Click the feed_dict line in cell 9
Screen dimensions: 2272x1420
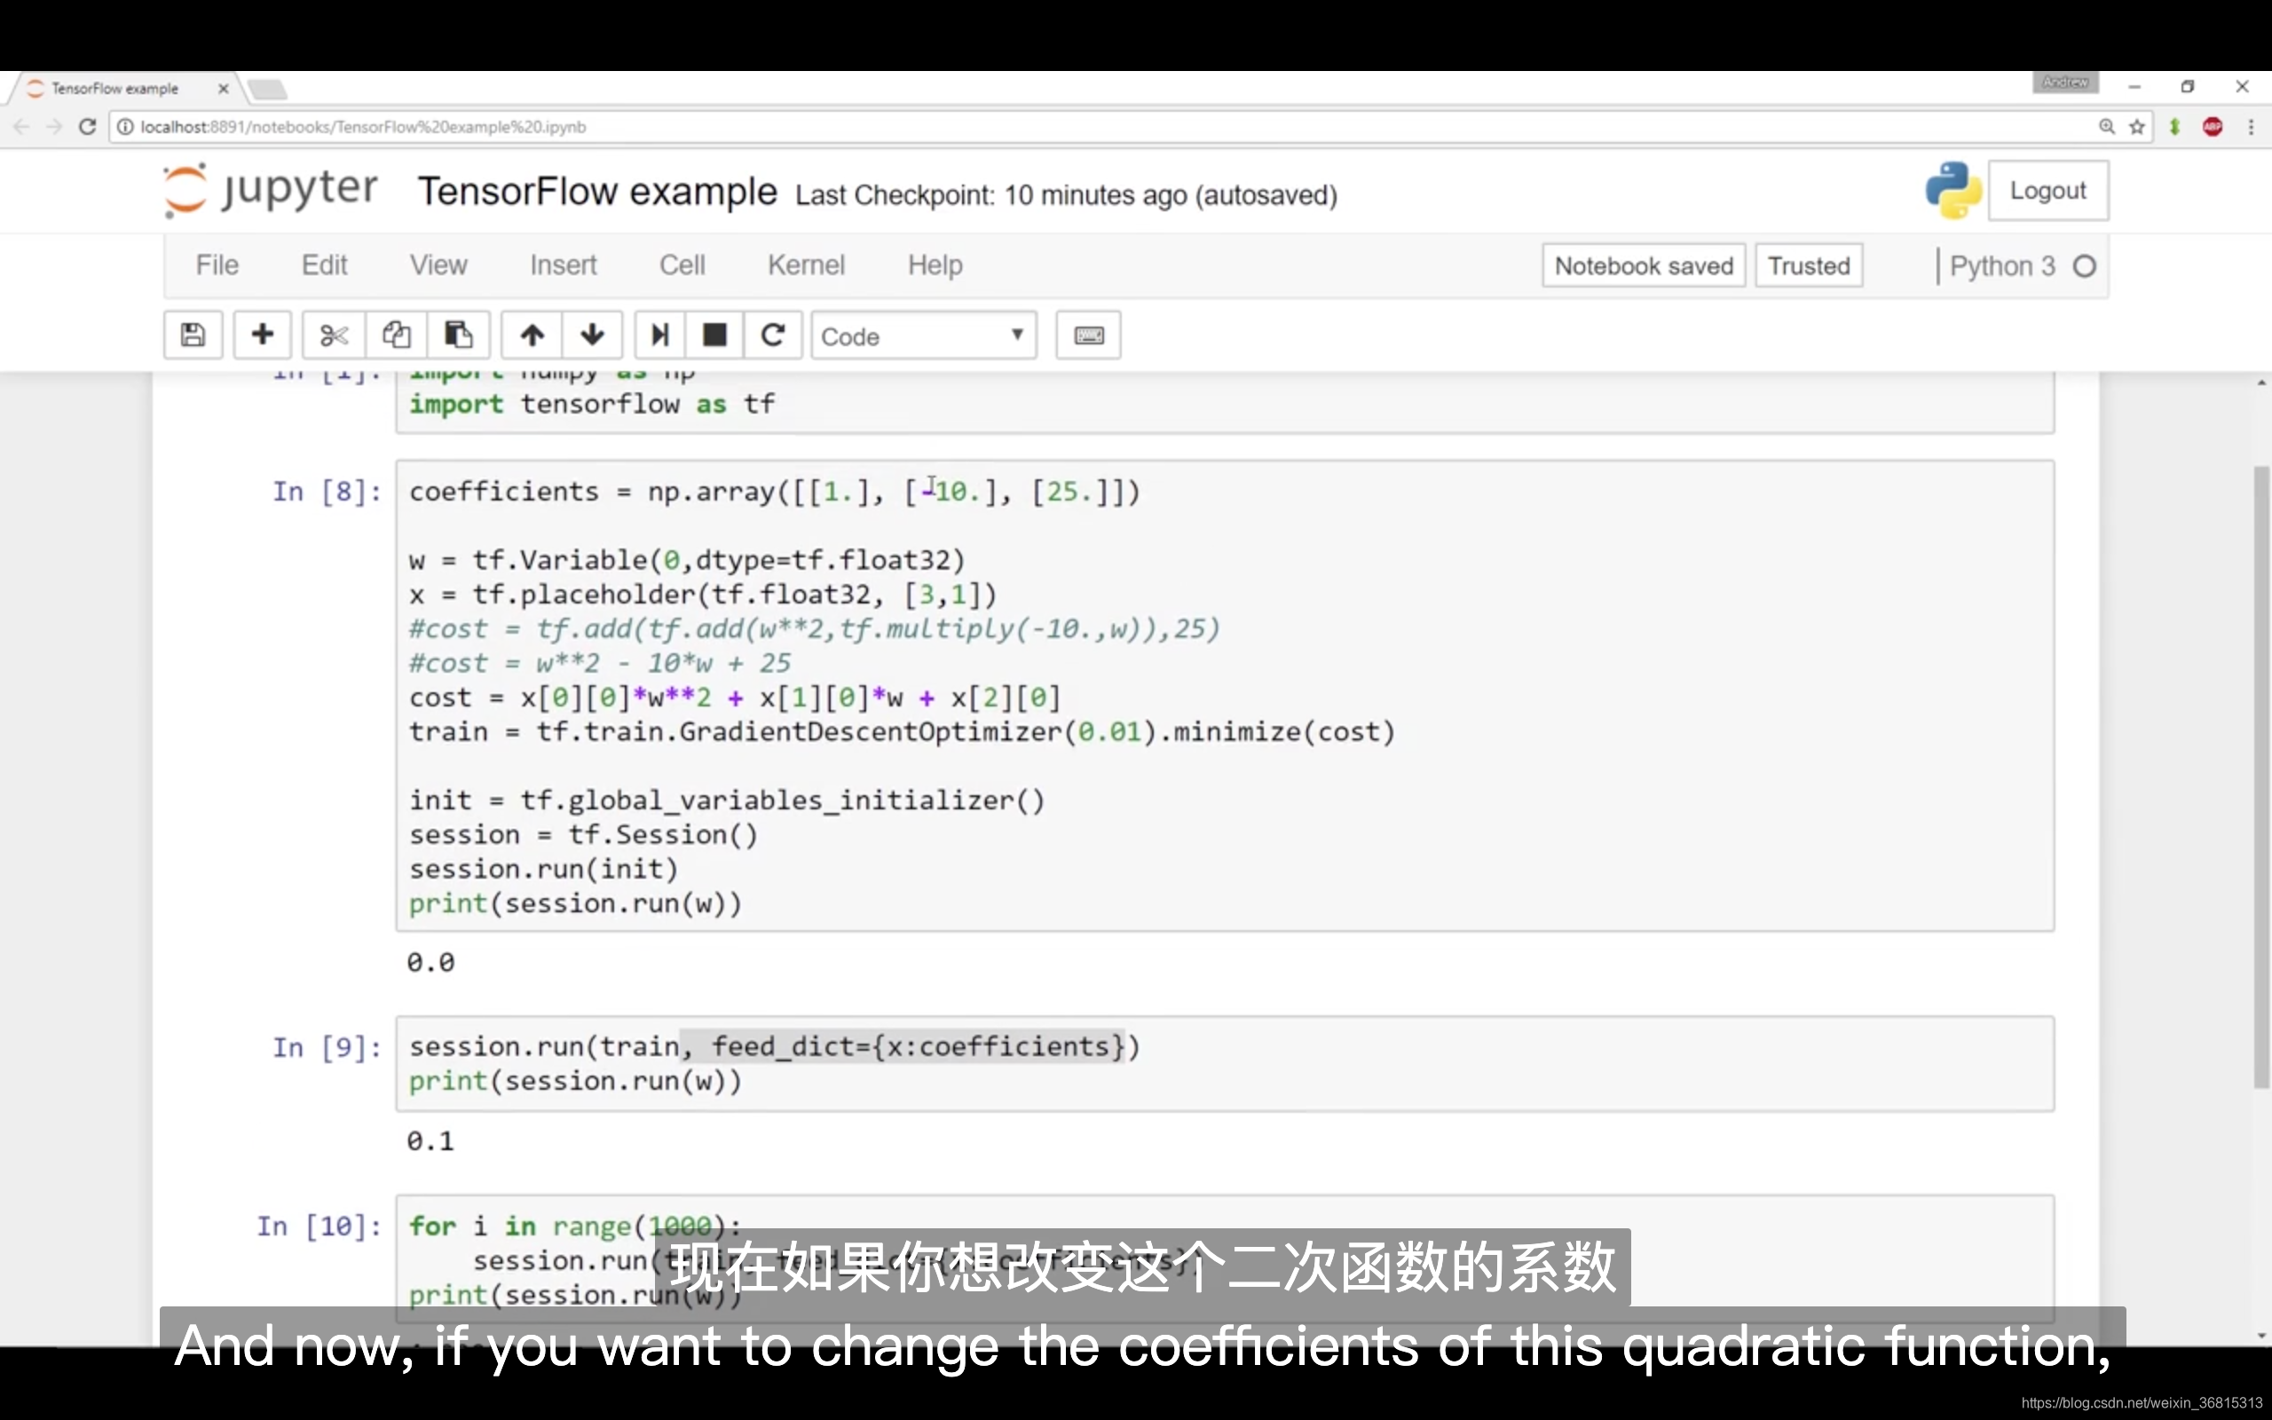pos(775,1047)
